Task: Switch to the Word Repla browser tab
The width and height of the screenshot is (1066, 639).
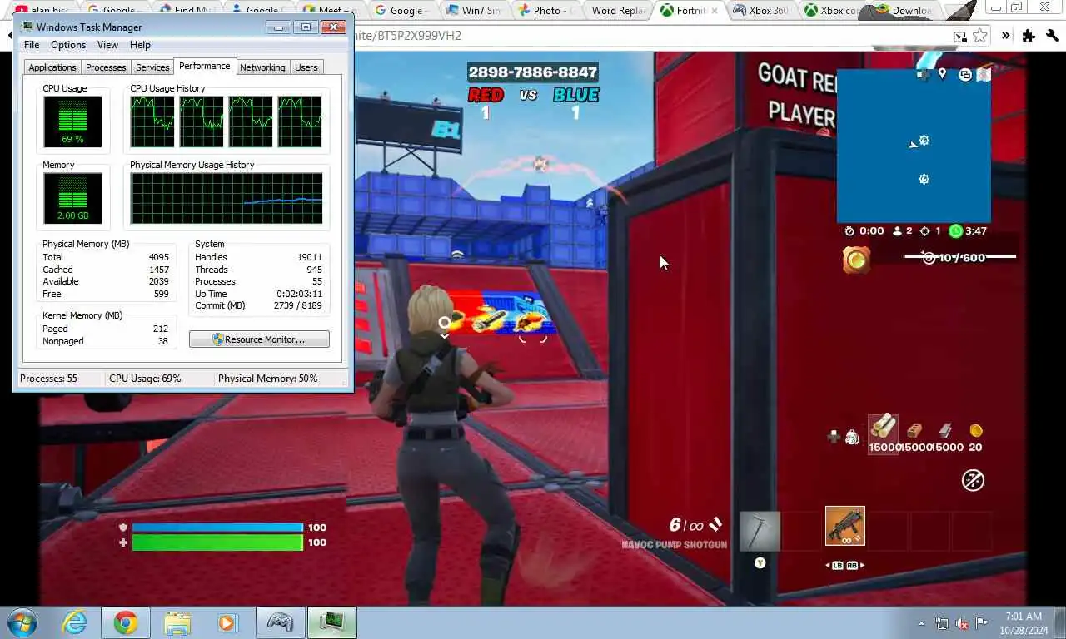Action: pos(617,11)
